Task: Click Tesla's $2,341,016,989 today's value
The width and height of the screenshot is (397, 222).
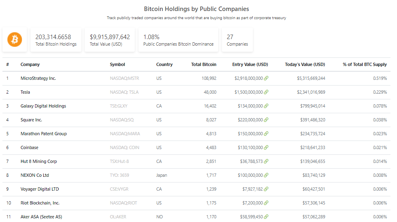Action: tap(311, 92)
